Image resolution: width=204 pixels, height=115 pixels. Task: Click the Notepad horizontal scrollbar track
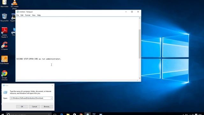point(77,80)
